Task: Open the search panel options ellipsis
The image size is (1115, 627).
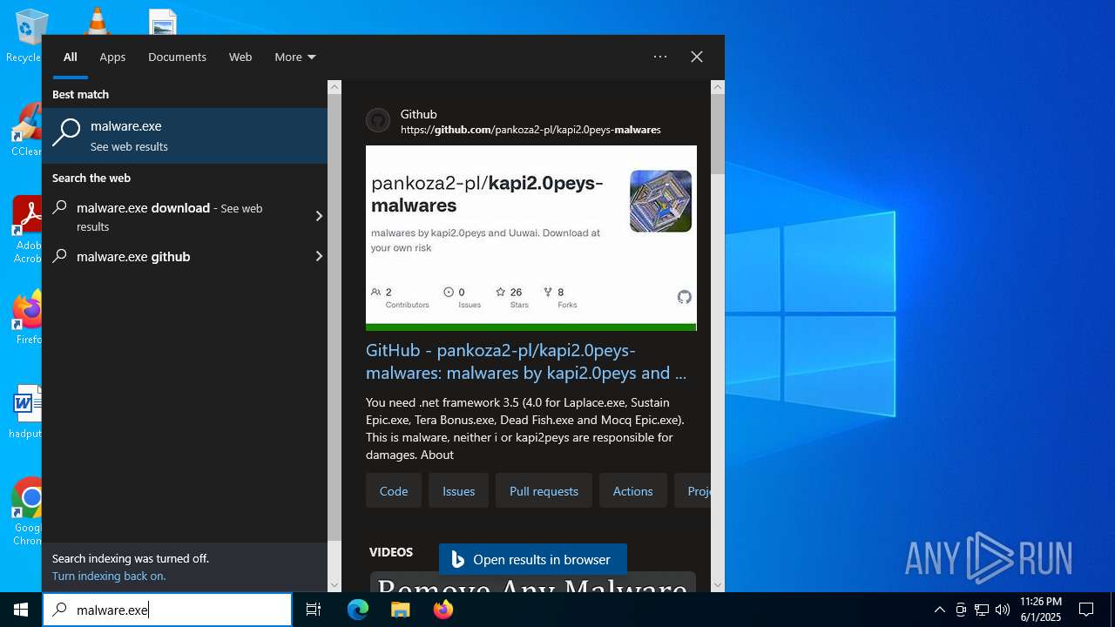Action: click(660, 57)
